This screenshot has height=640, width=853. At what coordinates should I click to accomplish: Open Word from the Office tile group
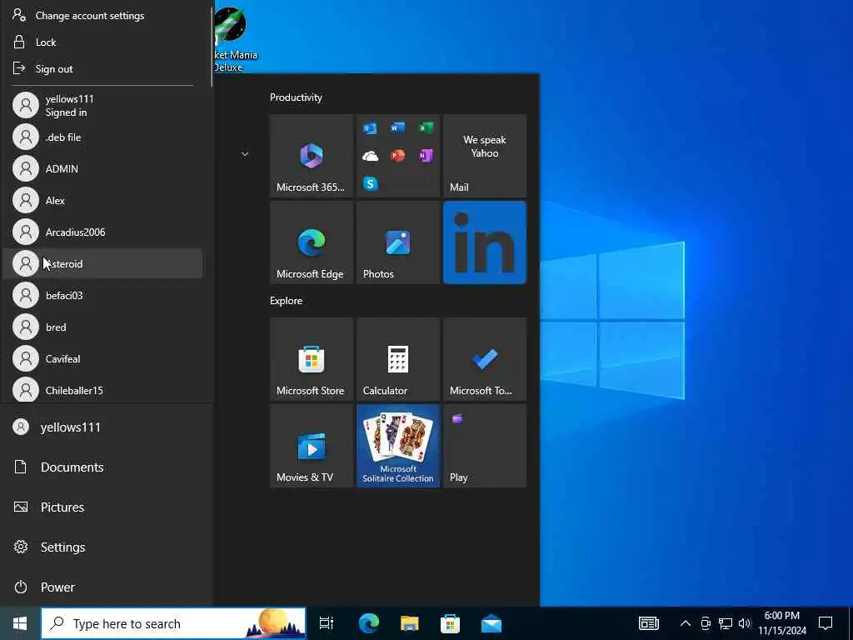(x=397, y=127)
